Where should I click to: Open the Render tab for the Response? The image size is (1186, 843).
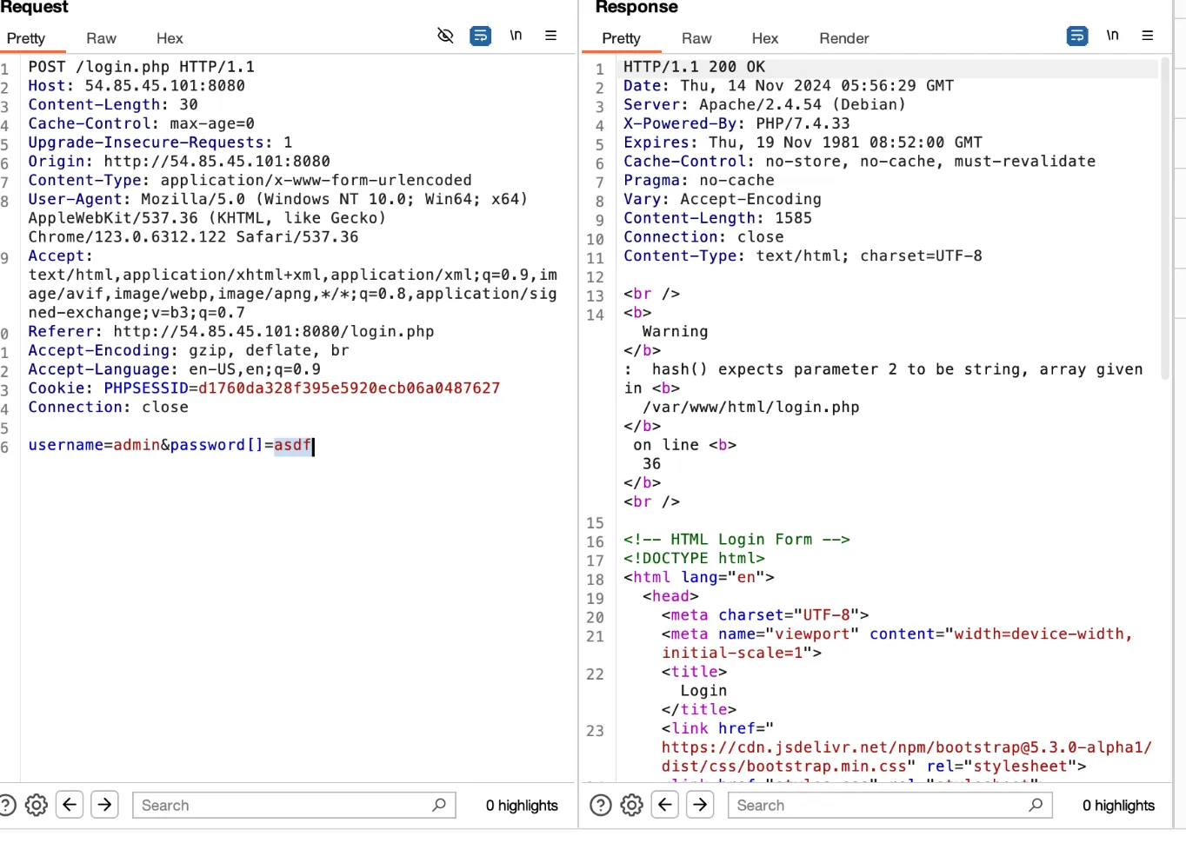click(x=843, y=38)
